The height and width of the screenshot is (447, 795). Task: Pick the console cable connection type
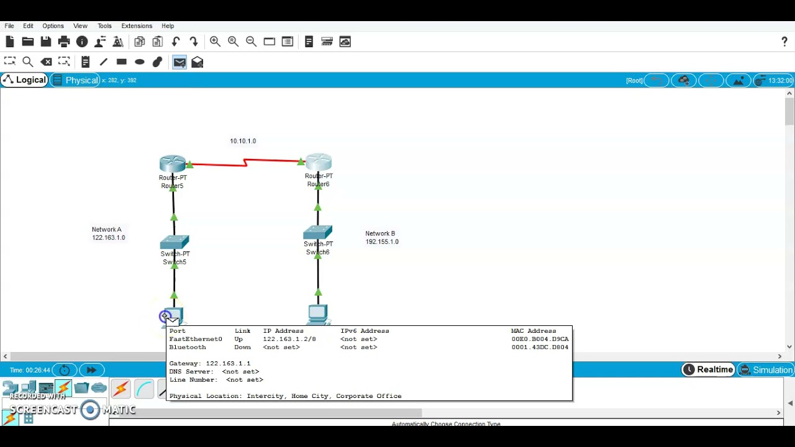143,389
